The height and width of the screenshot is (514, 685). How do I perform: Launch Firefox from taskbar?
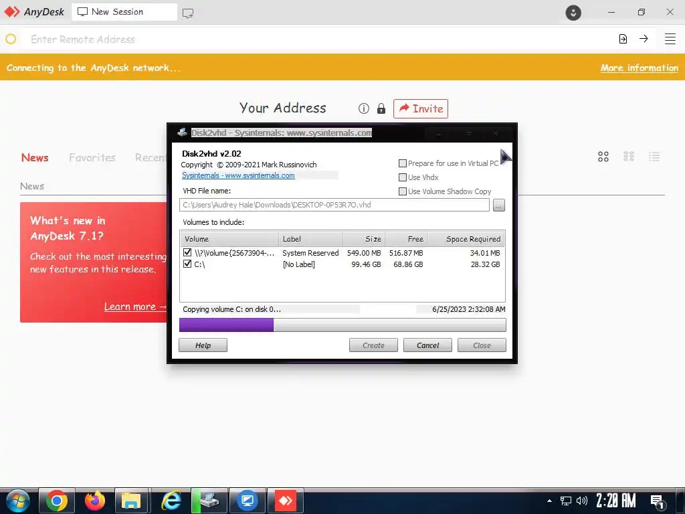point(95,501)
